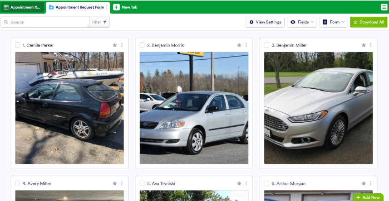The width and height of the screenshot is (389, 201).
Task: Star Benjamin Morris's card
Action: click(x=239, y=45)
